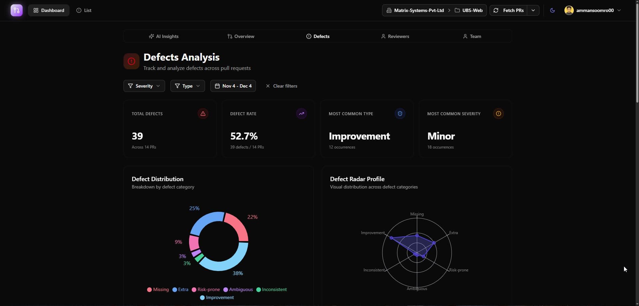Open the Dashboard view
The height and width of the screenshot is (306, 639).
click(49, 10)
